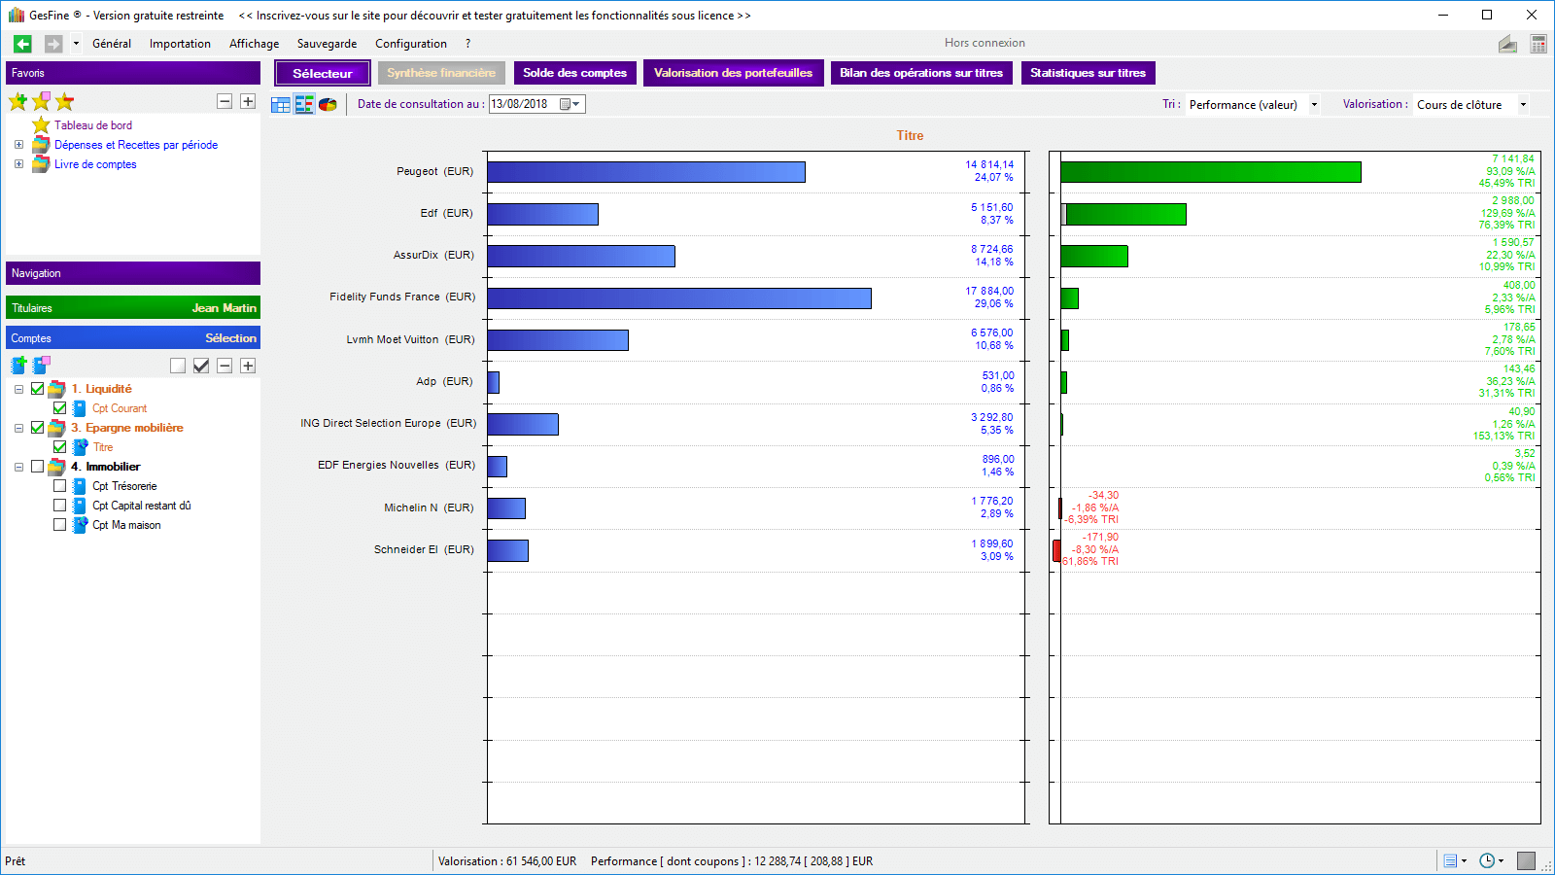Viewport: 1555px width, 875px height.
Task: Click the gray forward arrow icon
Action: point(53,44)
